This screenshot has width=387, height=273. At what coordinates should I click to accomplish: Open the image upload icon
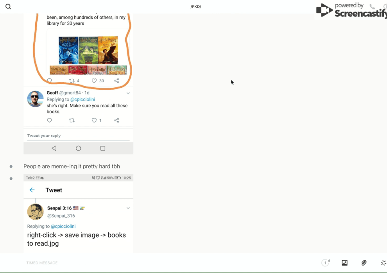point(344,263)
